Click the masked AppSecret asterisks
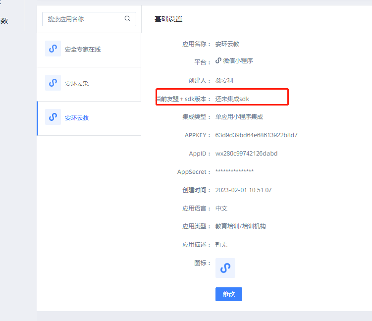This screenshot has width=372, height=321. click(x=234, y=172)
